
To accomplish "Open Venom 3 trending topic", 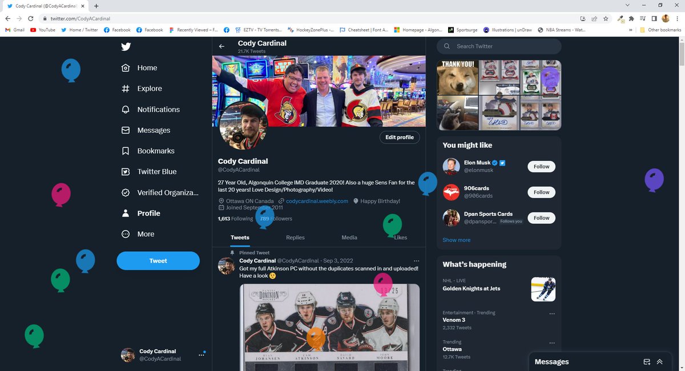I will (x=454, y=320).
